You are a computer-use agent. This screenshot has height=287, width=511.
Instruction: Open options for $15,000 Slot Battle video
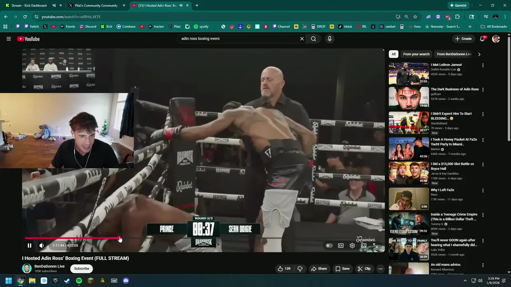483,164
